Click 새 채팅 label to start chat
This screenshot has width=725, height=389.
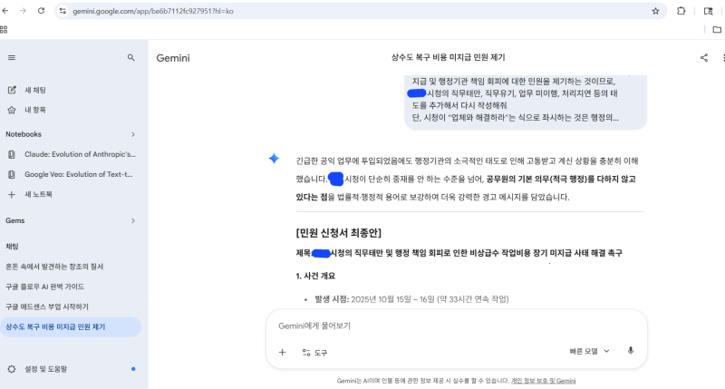pyautogui.click(x=35, y=90)
